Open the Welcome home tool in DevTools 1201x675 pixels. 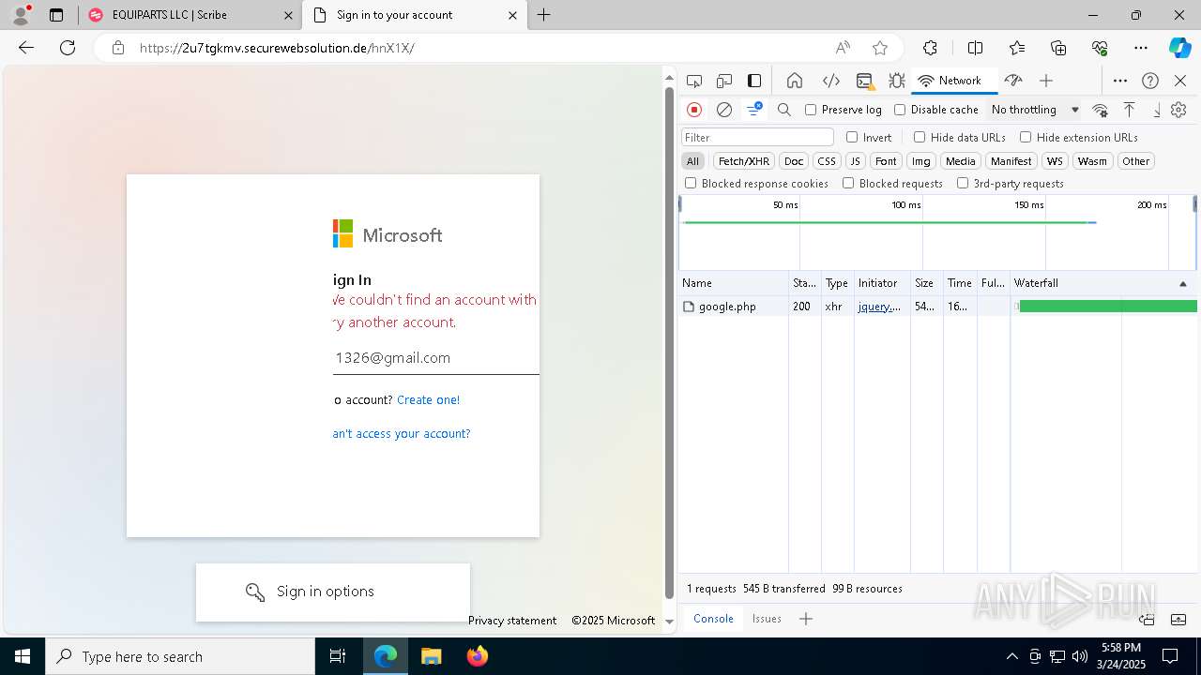point(795,81)
